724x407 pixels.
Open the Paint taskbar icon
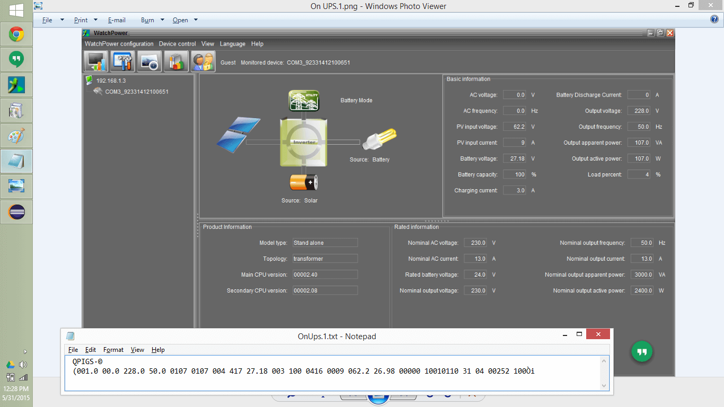[x=16, y=136]
